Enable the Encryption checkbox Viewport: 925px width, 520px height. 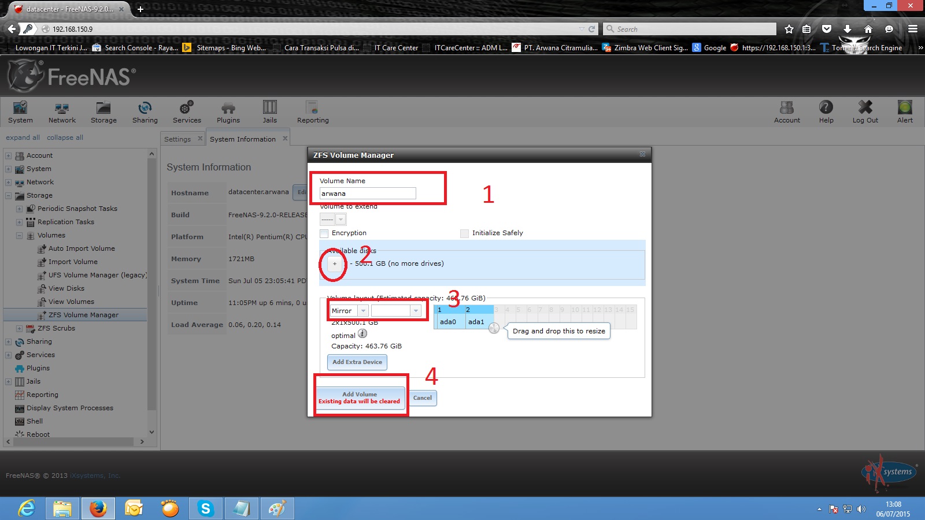click(324, 233)
